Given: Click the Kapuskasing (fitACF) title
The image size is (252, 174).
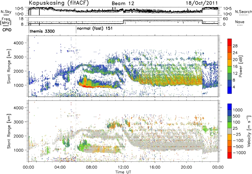Looking at the screenshot, I should (59, 3).
